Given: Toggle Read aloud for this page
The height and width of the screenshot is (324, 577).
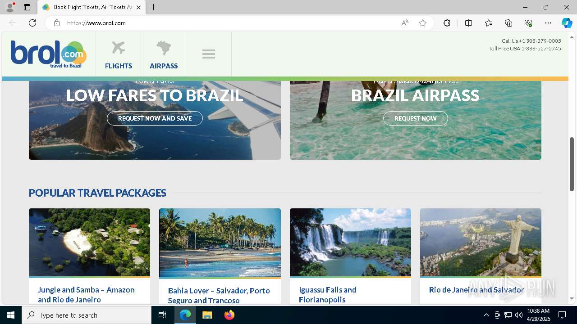Looking at the screenshot, I should 405,23.
